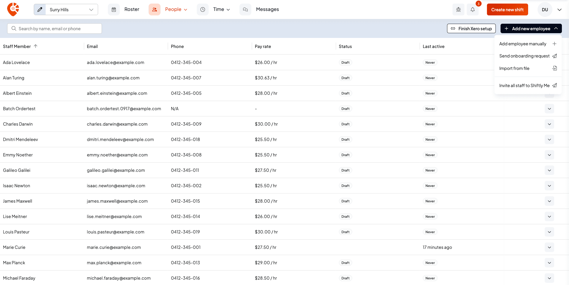Click Albert Einstein's phone 0412-345-005
569x285 pixels.
186,93
